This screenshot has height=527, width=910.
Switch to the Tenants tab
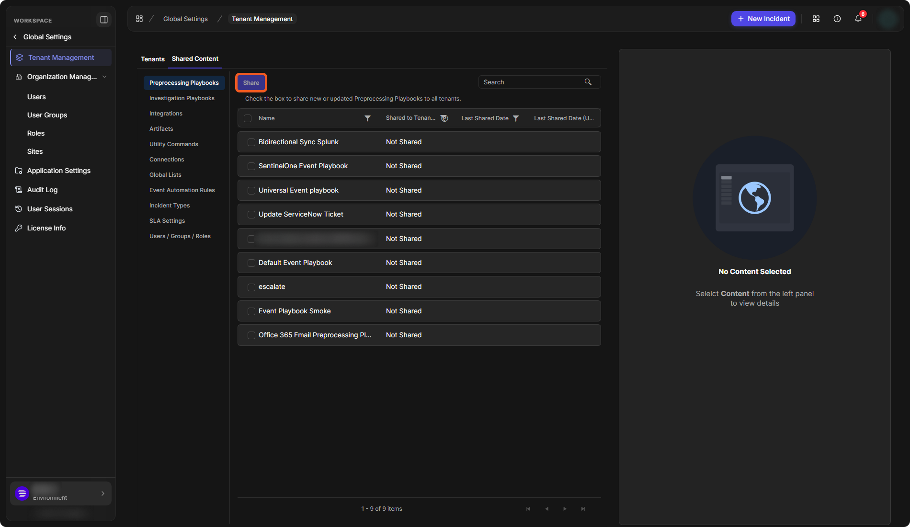[153, 59]
